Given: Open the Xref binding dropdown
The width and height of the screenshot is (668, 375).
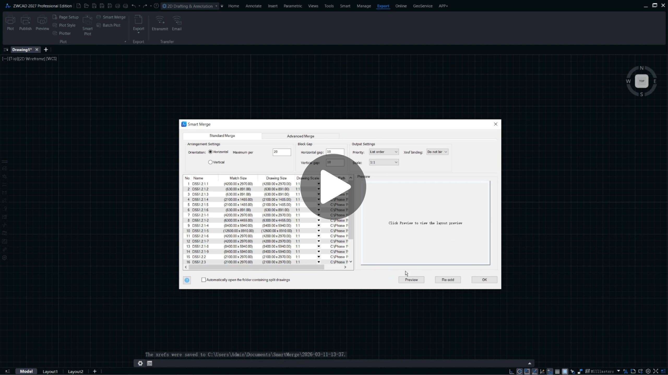Looking at the screenshot, I should (437, 152).
